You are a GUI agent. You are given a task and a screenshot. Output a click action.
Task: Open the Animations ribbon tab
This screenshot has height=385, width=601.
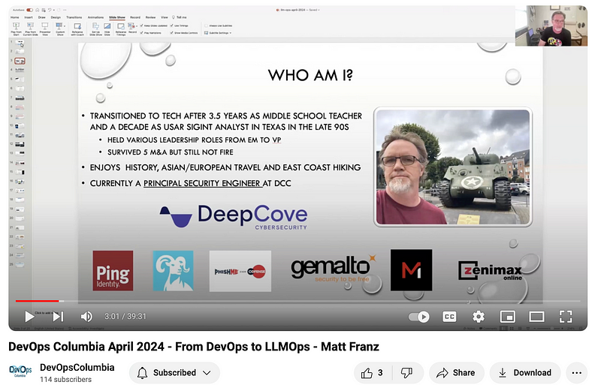[95, 17]
